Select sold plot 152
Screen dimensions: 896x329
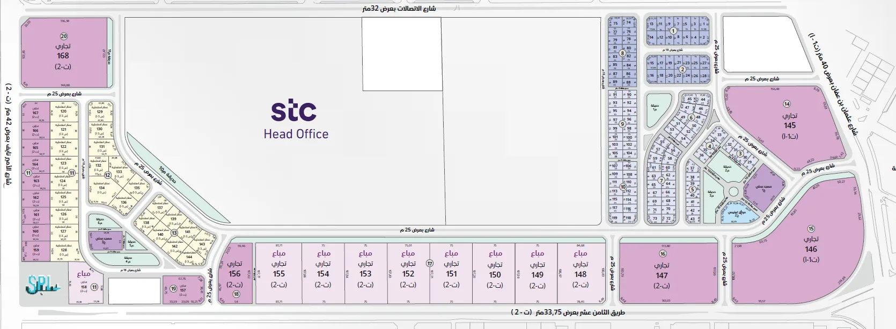coord(408,273)
